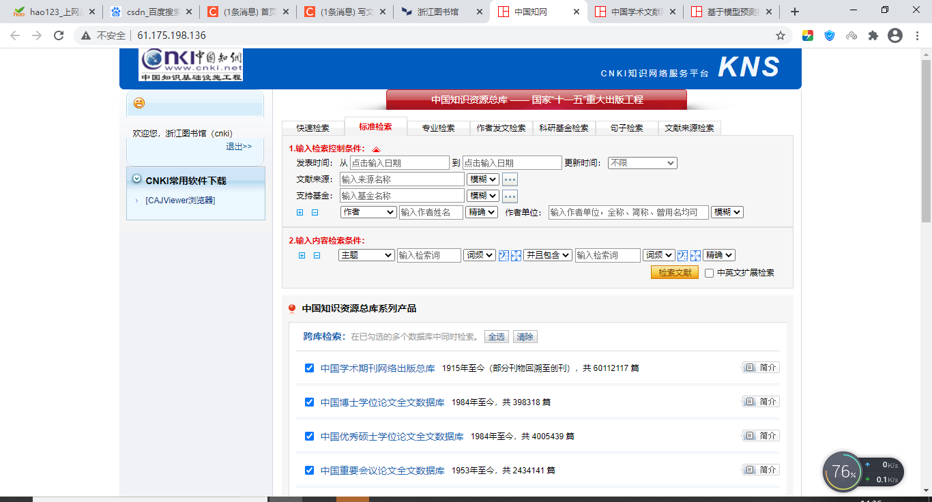The image size is (932, 502).
Task: Switch to the 句子检索 tab
Action: 626,128
